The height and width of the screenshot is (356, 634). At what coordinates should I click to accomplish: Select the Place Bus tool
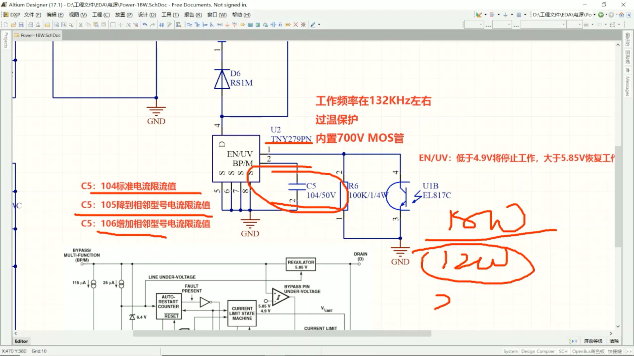(197, 25)
